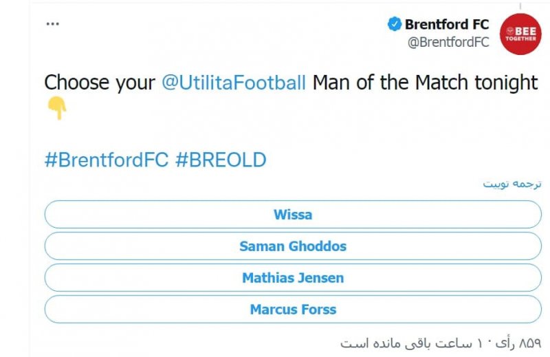Open the three-dot more options menu
550x357 pixels.
coord(53,23)
